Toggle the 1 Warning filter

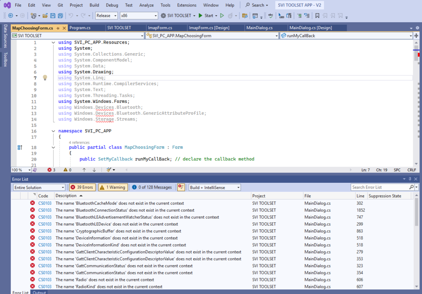pos(113,187)
